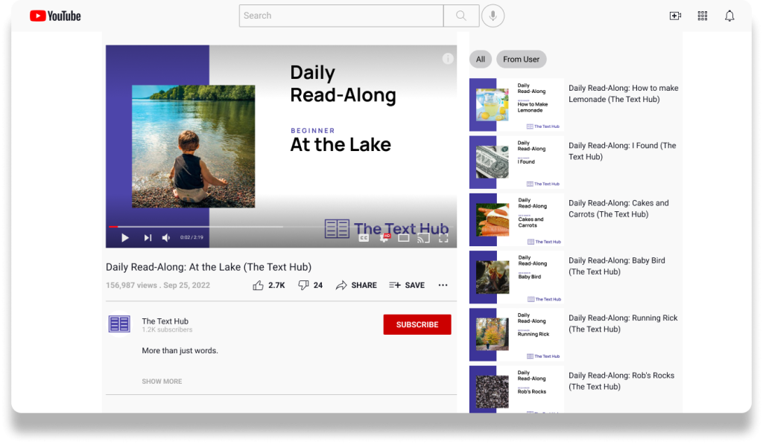Expand description with SHOW MORE
This screenshot has width=763, height=444.
tap(162, 382)
